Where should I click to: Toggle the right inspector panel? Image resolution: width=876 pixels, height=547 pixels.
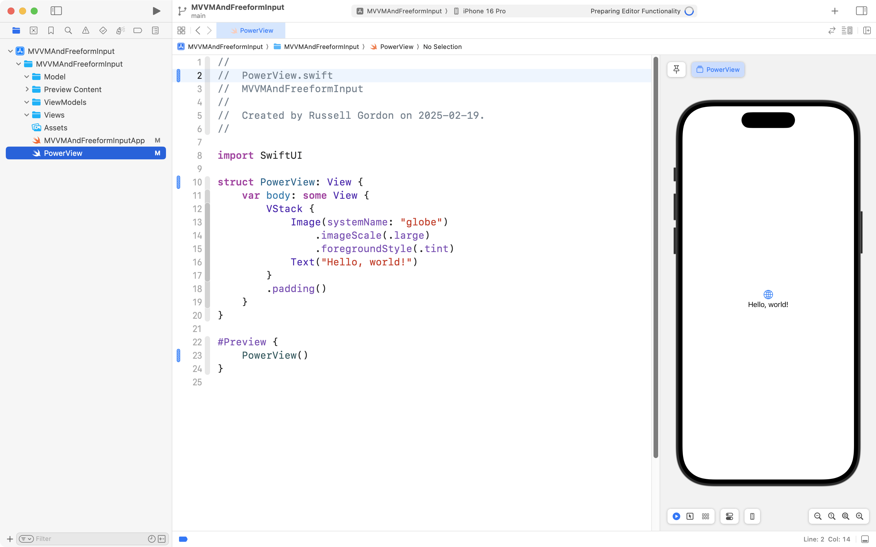coord(861,11)
